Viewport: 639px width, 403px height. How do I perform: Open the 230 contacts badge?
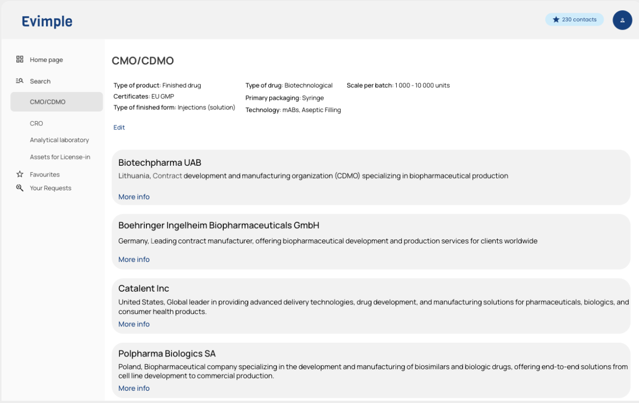[574, 19]
